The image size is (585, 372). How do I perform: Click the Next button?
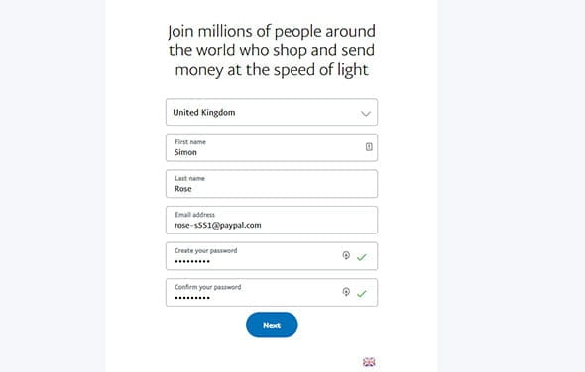272,325
